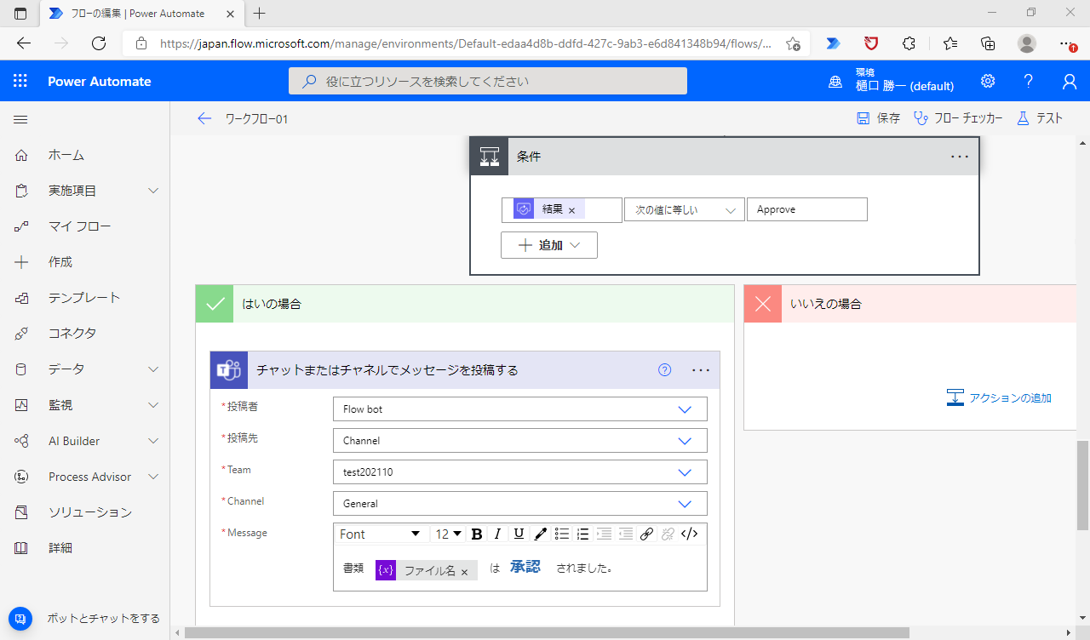Insert a hyperlink in the Message
Image resolution: width=1090 pixels, height=640 pixels.
click(646, 534)
